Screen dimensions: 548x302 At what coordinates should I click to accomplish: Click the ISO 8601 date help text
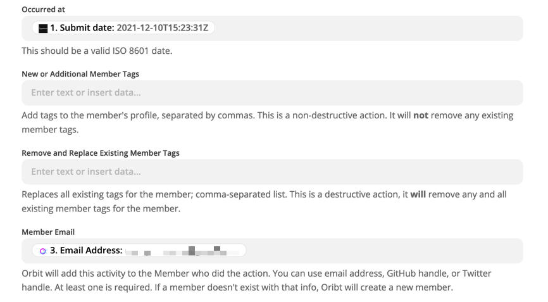click(x=97, y=51)
